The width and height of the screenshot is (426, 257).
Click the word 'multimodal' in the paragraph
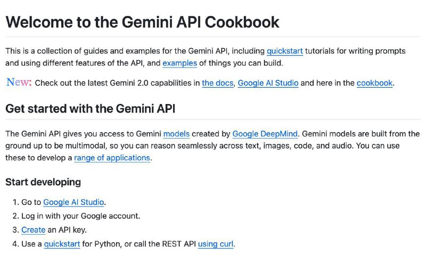tap(86, 145)
